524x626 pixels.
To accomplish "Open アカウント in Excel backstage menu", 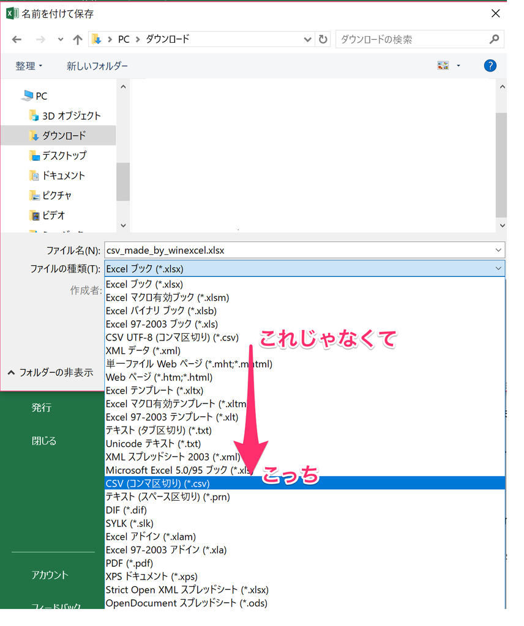I will click(50, 575).
